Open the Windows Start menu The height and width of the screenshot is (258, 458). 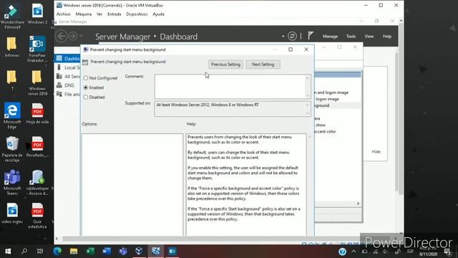point(8,252)
